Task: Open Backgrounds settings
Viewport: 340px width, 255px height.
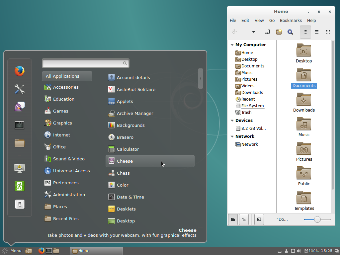Action: click(x=150, y=125)
